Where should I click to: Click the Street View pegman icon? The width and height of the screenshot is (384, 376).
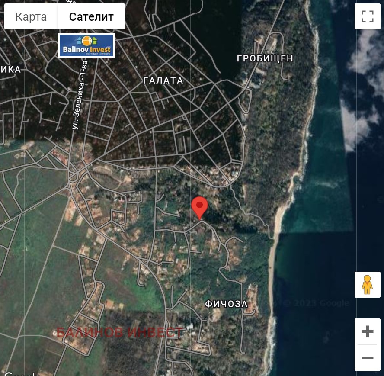367,285
